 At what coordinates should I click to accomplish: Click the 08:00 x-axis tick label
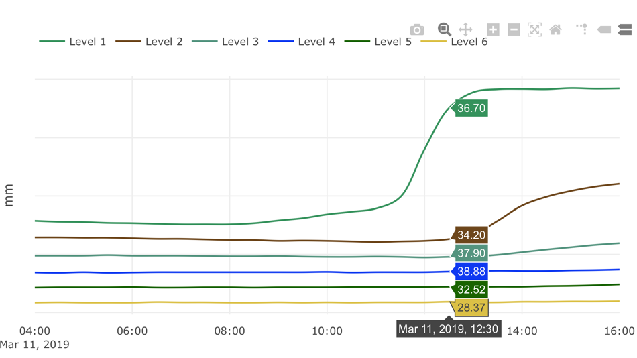[229, 331]
